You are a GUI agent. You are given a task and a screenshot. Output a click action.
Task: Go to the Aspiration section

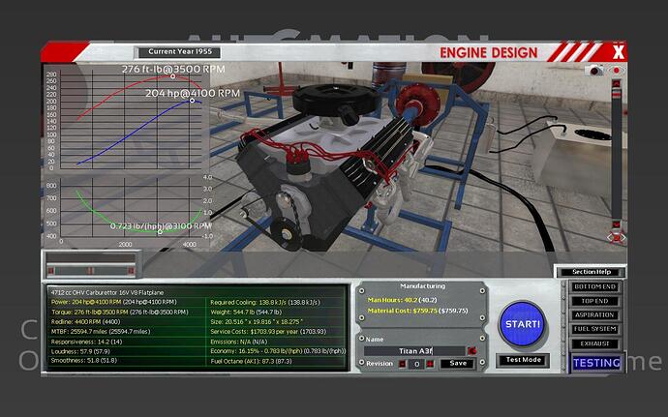click(x=596, y=314)
